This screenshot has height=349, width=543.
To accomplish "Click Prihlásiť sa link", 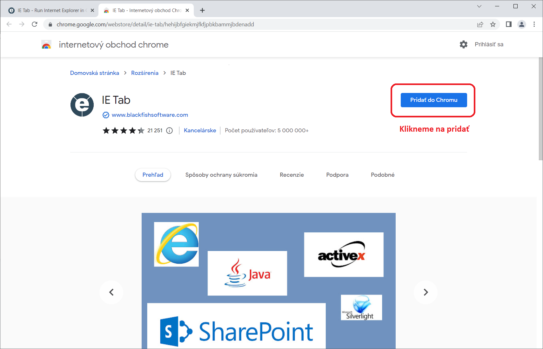I will tap(489, 44).
